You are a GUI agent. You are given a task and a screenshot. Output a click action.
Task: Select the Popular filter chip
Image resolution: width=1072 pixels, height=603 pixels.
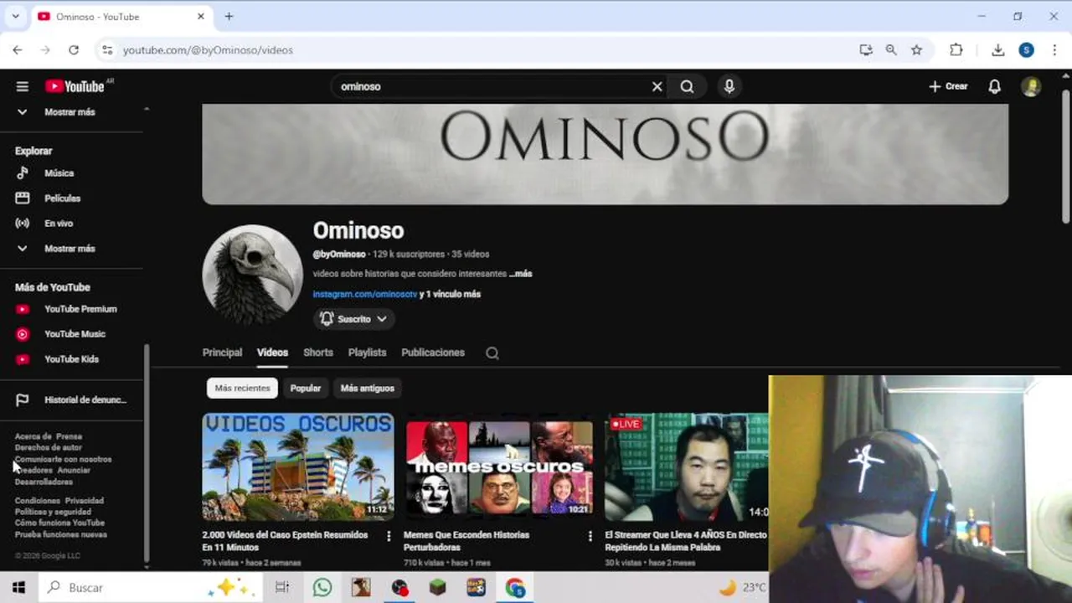click(x=306, y=389)
